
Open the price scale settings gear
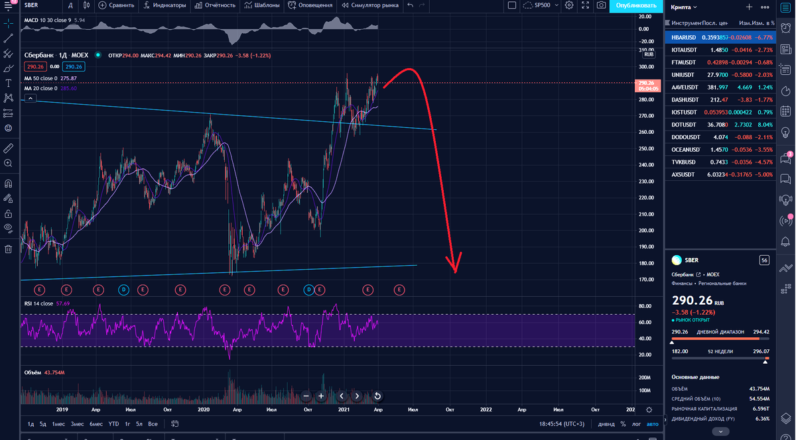tap(649, 410)
